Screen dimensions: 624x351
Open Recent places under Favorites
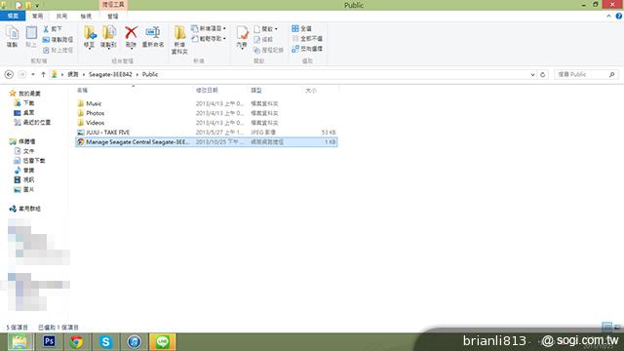[x=32, y=122]
